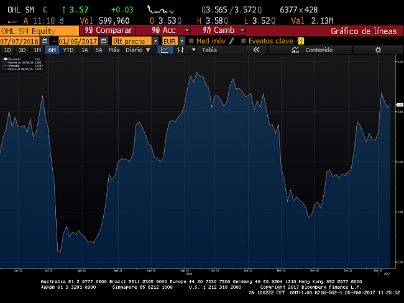Image resolution: width=404 pixels, height=303 pixels.
Task: Click the chart legend box
Action: [x=22, y=64]
